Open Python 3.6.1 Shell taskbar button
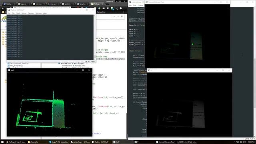This screenshot has height=144, width=256. click(101, 142)
